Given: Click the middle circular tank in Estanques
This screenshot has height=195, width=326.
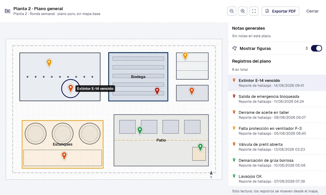Looking at the screenshot, I should [x=63, y=133].
